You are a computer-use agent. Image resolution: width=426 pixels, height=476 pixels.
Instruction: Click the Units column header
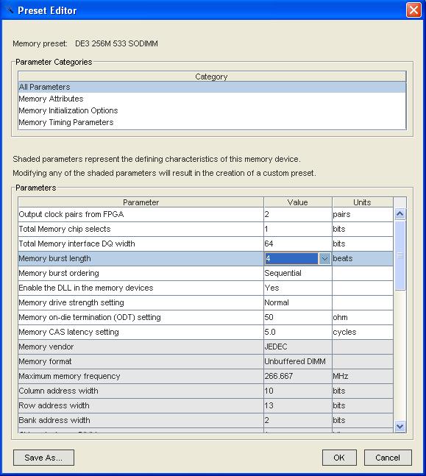tap(363, 202)
